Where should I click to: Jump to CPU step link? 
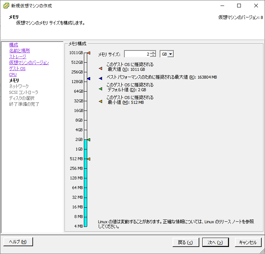coord(13,75)
